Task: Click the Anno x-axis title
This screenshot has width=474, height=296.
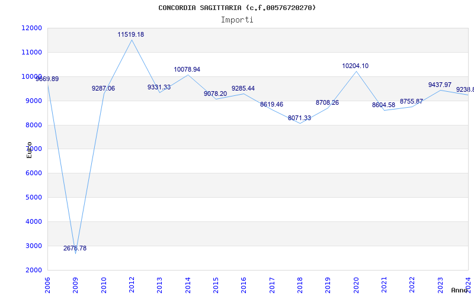Action: [460, 291]
